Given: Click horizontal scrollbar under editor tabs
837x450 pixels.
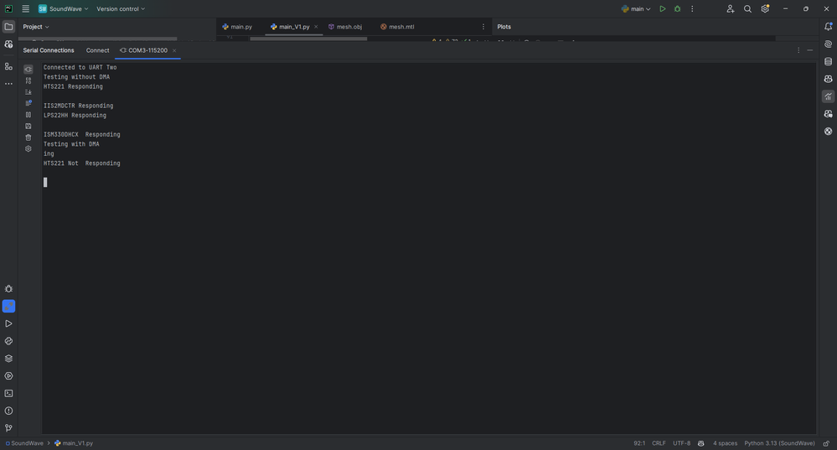Looking at the screenshot, I should tap(308, 39).
